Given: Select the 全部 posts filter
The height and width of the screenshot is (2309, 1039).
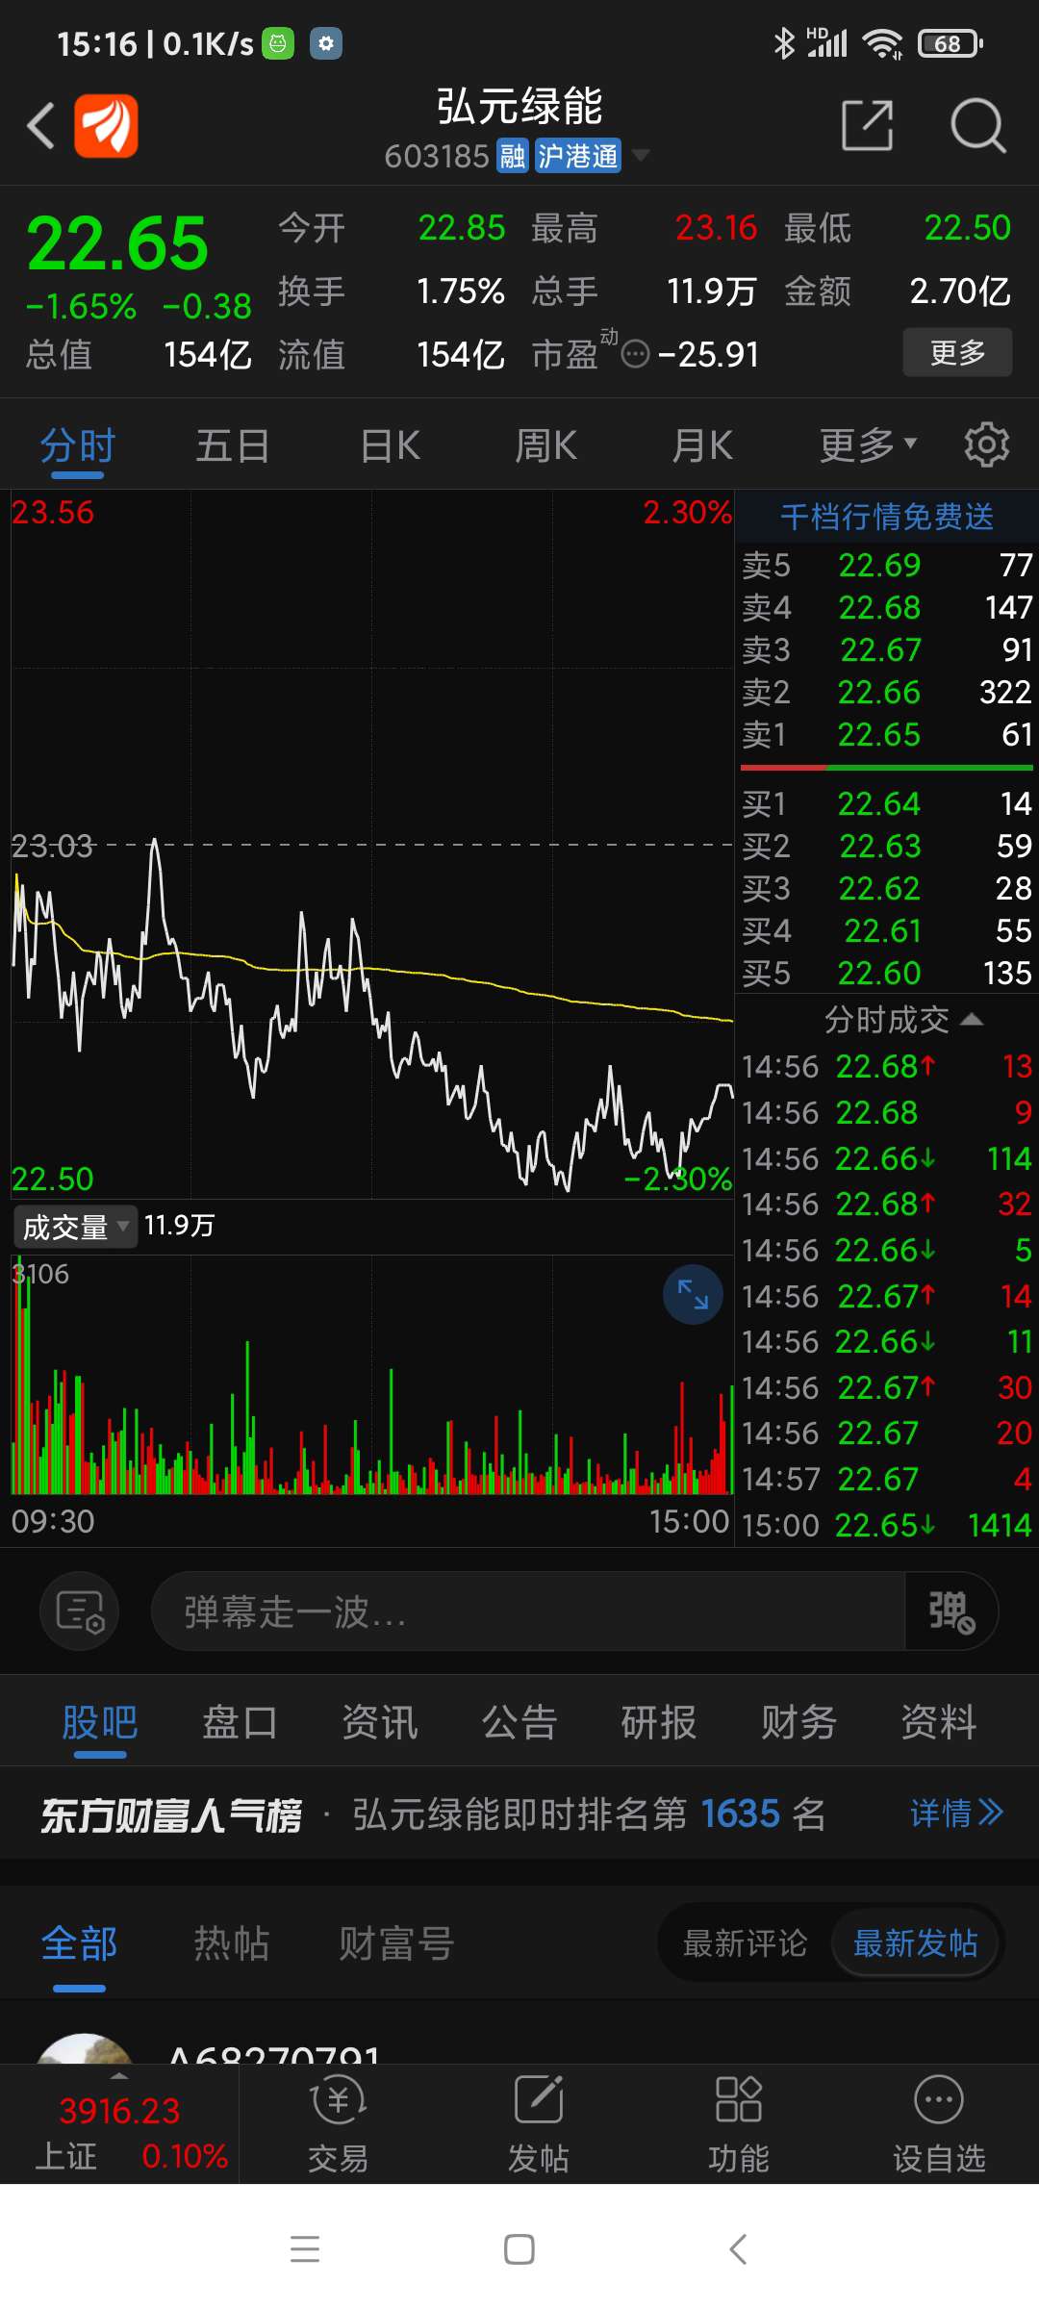Looking at the screenshot, I should click(x=79, y=1943).
